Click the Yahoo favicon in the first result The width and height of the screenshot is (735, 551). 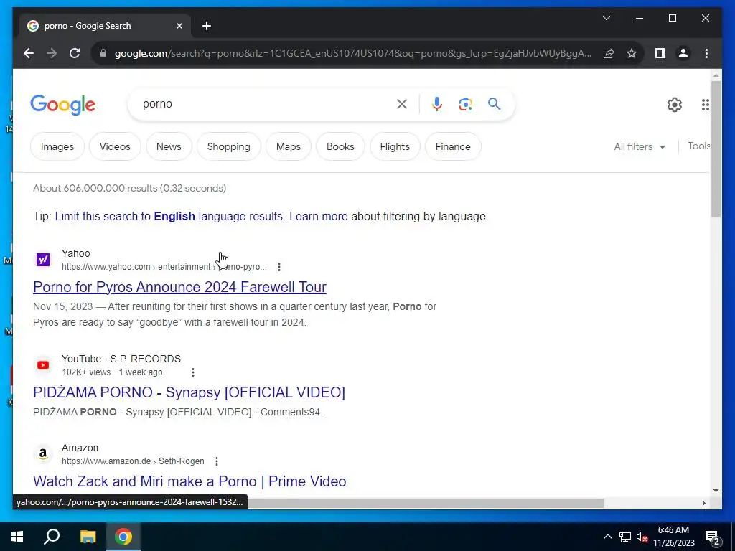[43, 260]
